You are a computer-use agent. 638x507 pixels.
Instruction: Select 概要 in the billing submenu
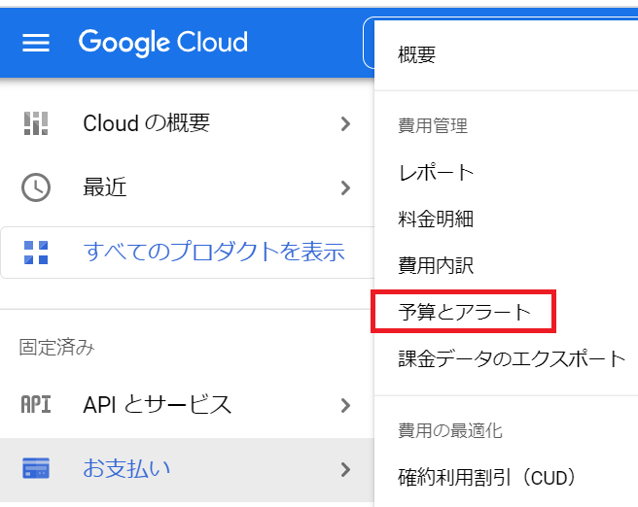point(417,54)
